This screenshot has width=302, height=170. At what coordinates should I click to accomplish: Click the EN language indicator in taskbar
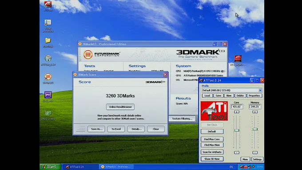click(x=231, y=167)
